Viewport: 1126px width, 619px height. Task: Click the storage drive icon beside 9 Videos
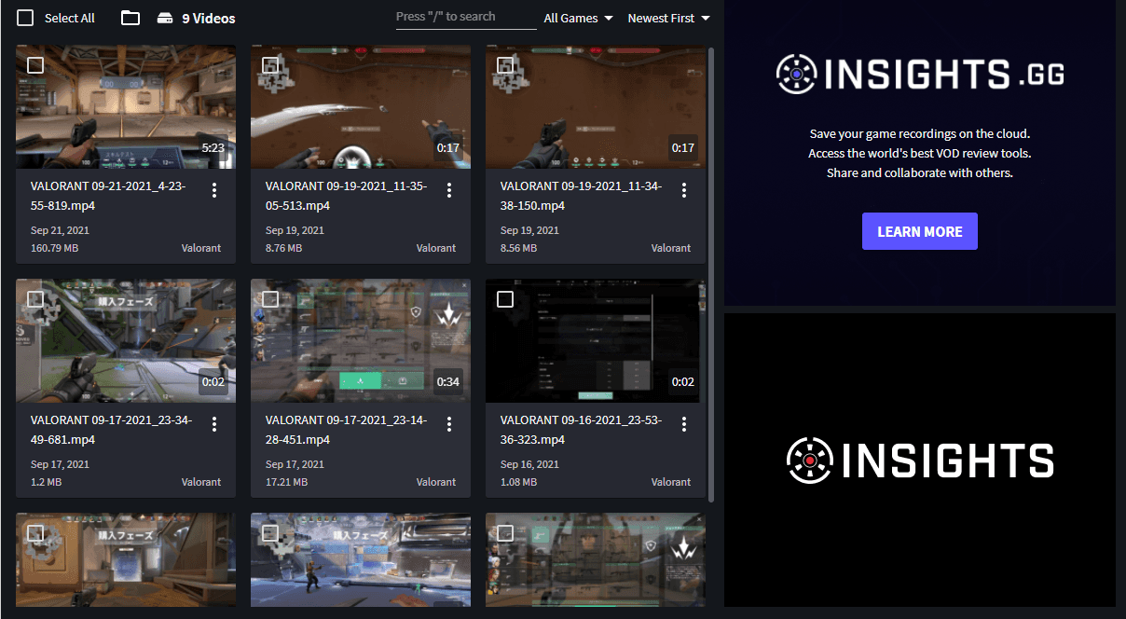tap(164, 18)
